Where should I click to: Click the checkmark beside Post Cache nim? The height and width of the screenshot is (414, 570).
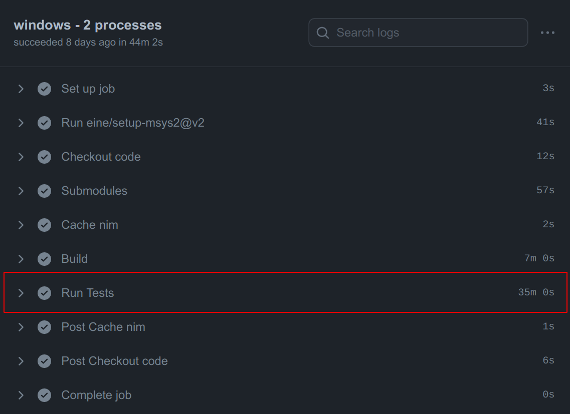point(44,327)
